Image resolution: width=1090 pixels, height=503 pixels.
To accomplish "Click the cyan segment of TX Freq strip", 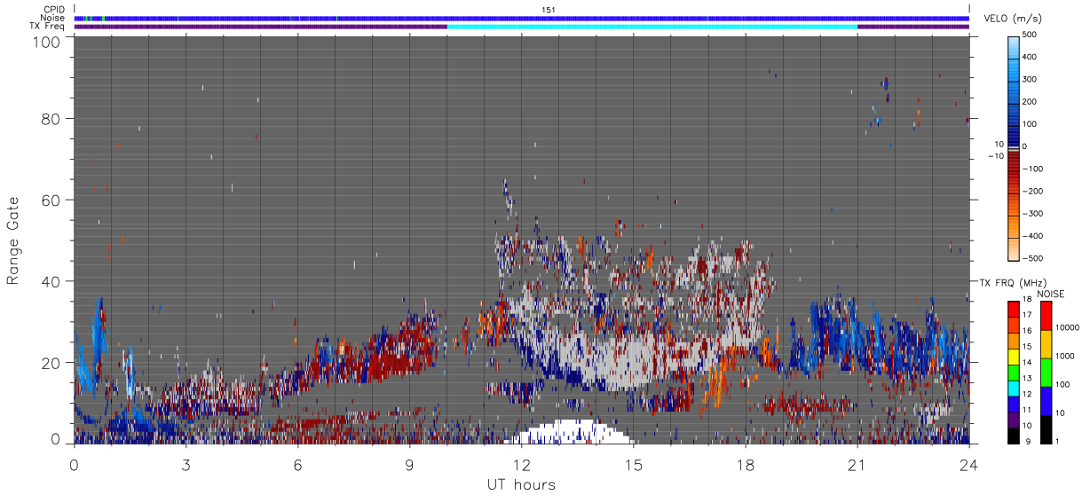I will (x=652, y=27).
